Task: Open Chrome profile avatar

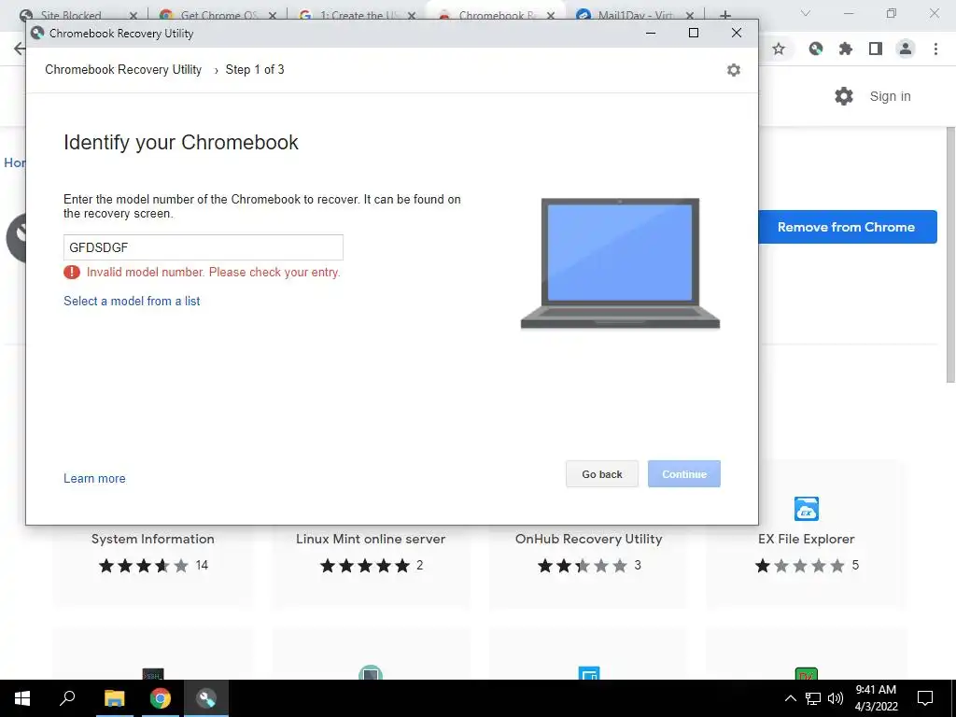Action: [x=906, y=49]
